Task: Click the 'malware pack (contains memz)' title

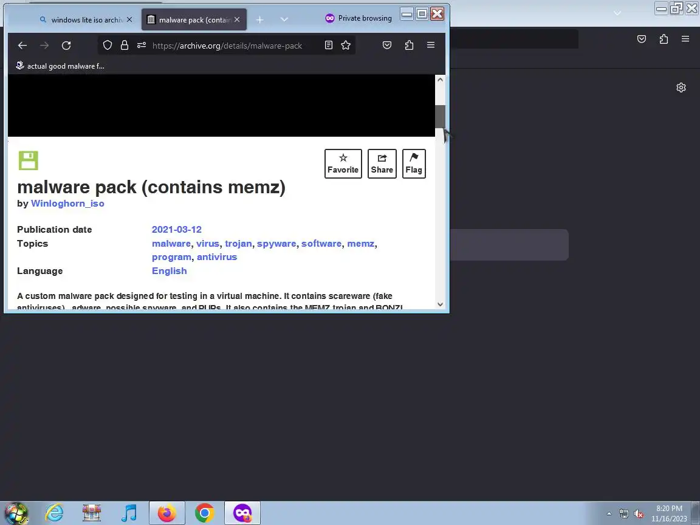Action: (x=151, y=187)
